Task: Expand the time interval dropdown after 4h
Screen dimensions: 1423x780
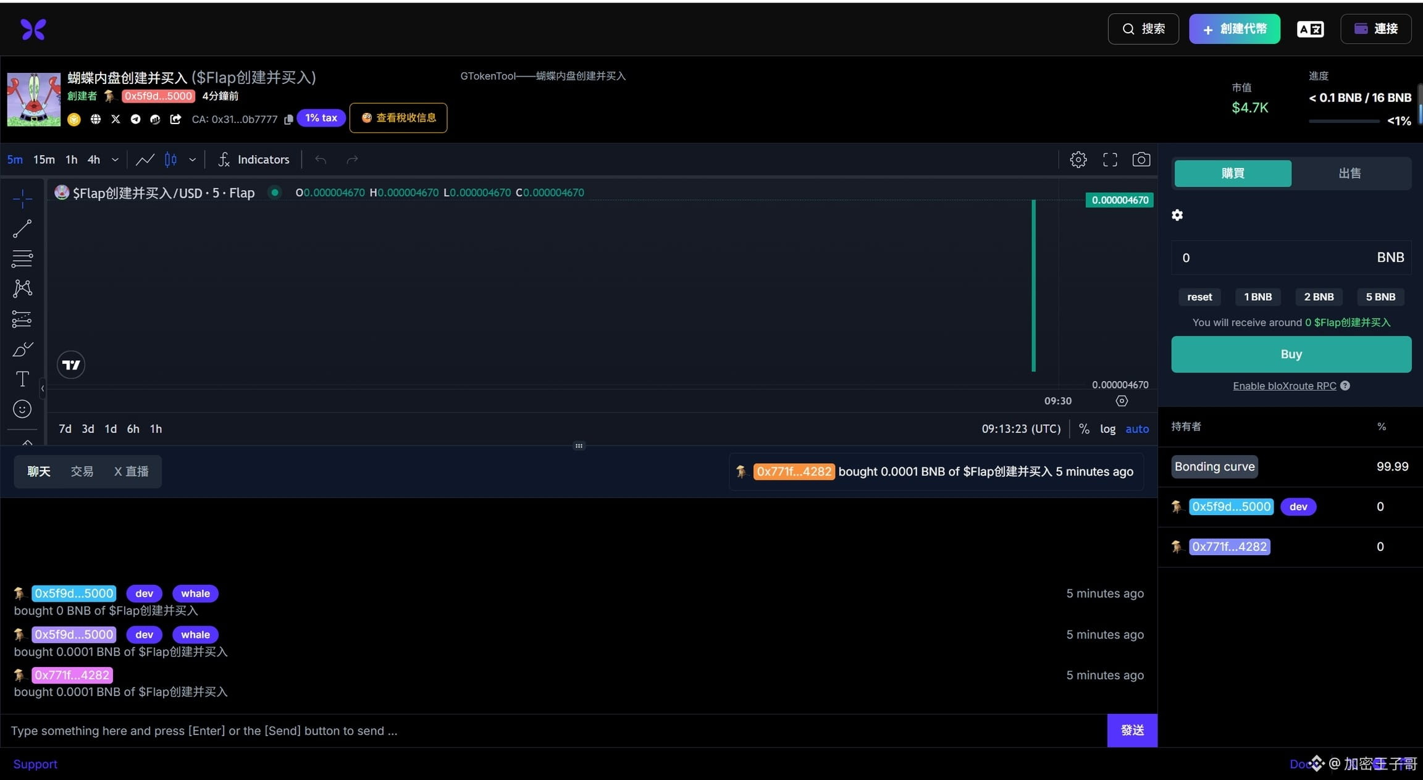Action: click(115, 160)
